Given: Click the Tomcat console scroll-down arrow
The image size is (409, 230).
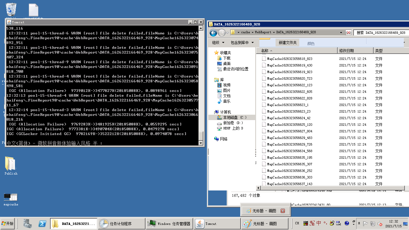Looking at the screenshot, I should coord(201,143).
